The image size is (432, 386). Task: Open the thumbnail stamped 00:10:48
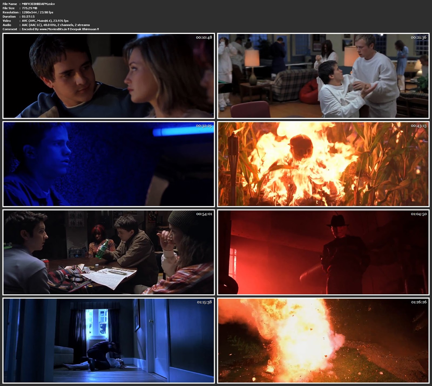pyautogui.click(x=108, y=76)
